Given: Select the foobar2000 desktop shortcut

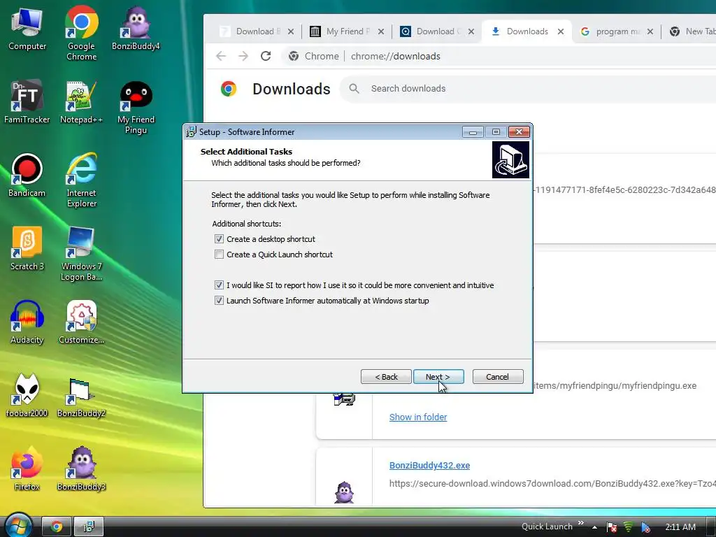Looking at the screenshot, I should 27,396.
